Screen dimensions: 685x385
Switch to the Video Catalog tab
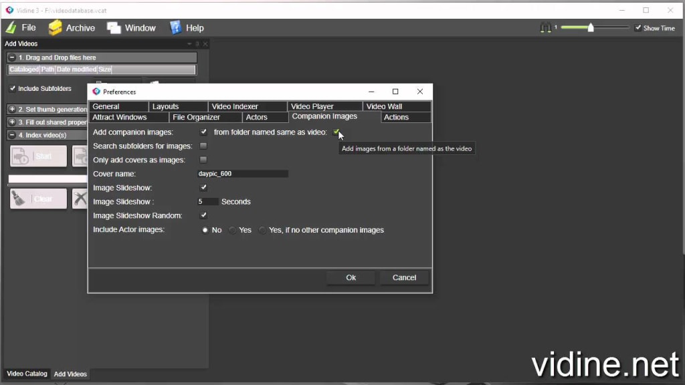pos(27,374)
